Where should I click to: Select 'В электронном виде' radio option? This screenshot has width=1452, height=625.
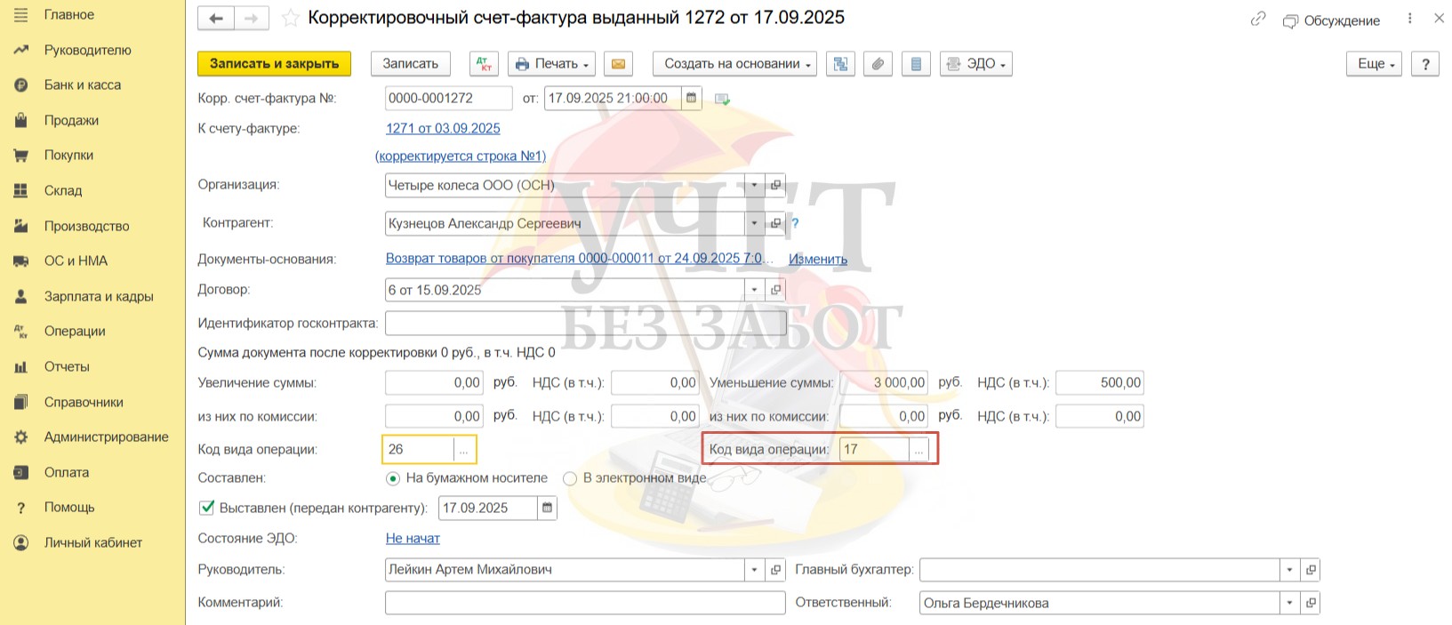(570, 478)
